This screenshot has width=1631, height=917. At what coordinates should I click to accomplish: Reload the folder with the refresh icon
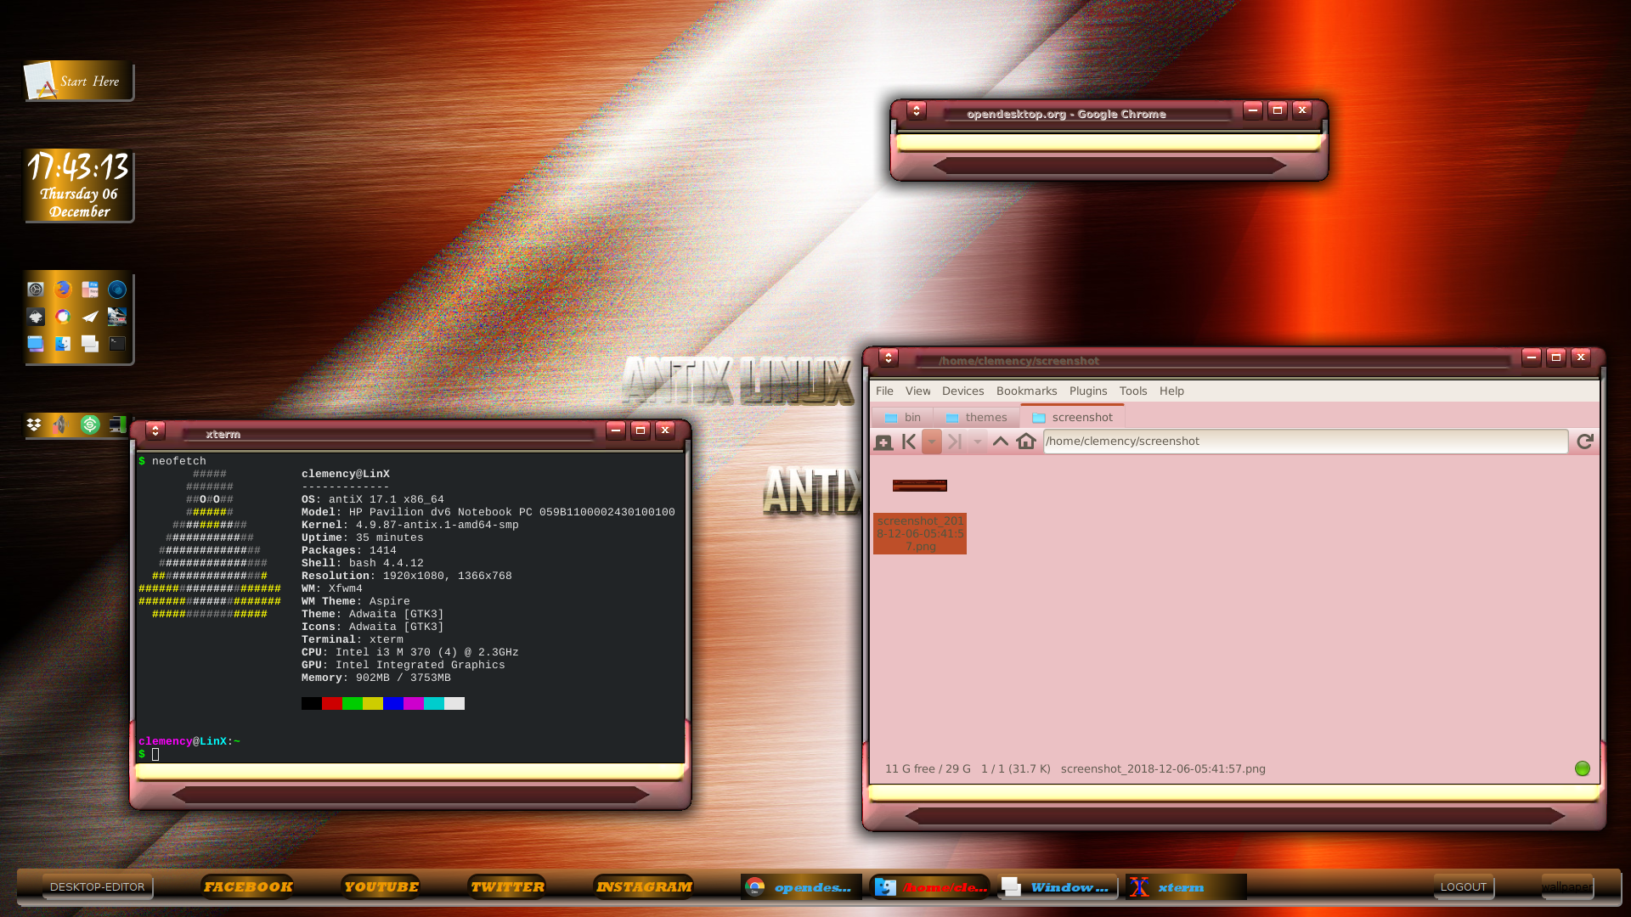(x=1585, y=442)
